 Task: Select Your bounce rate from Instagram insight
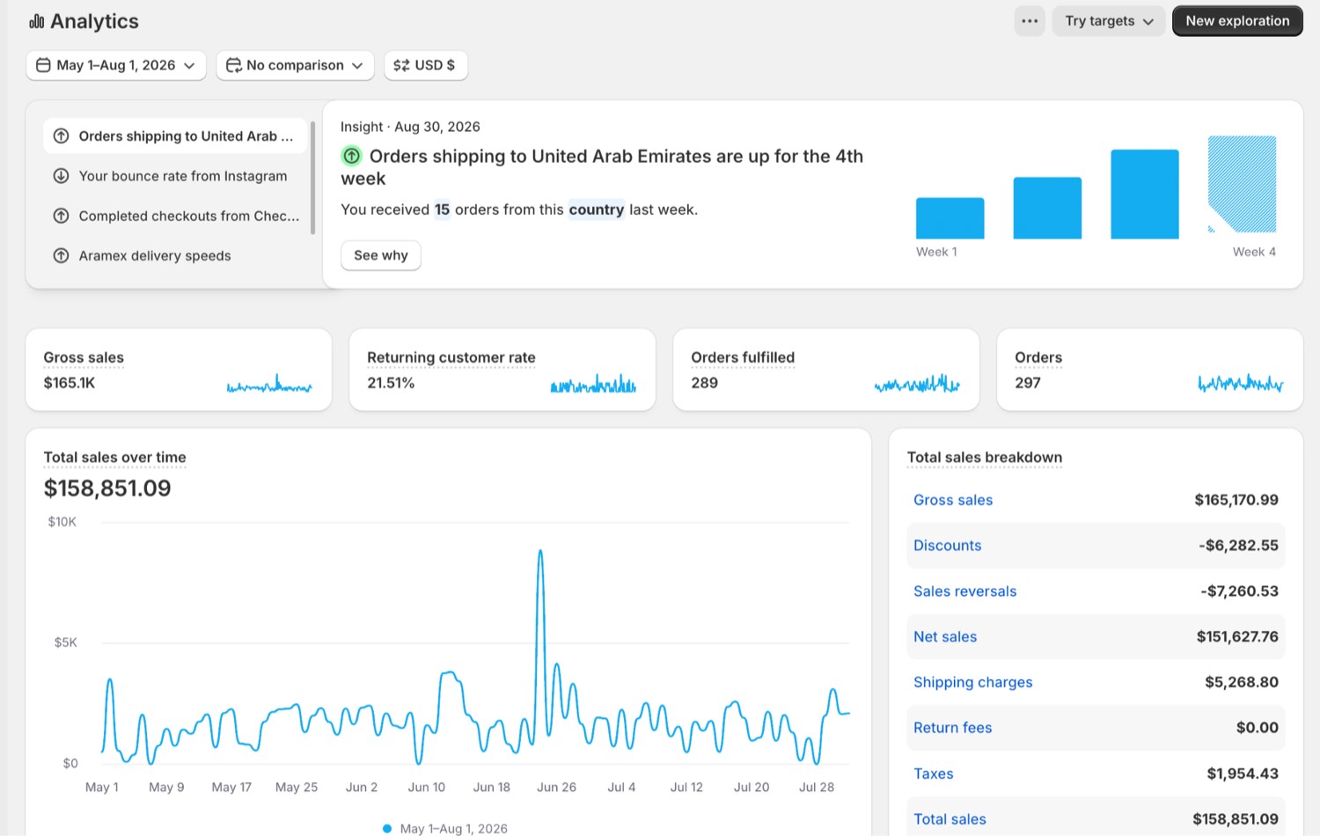point(175,176)
